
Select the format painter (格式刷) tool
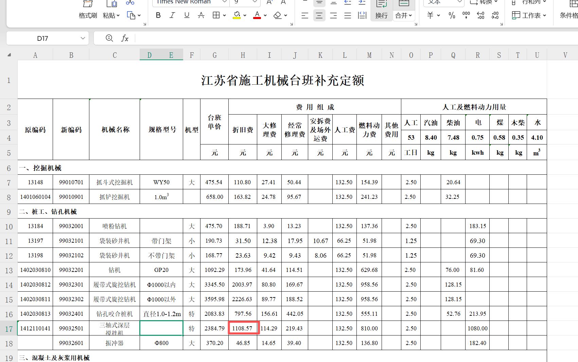pos(87,10)
